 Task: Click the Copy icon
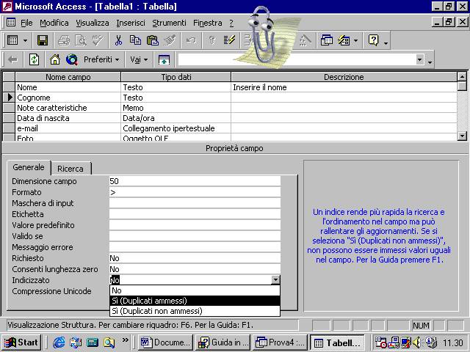pyautogui.click(x=135, y=40)
